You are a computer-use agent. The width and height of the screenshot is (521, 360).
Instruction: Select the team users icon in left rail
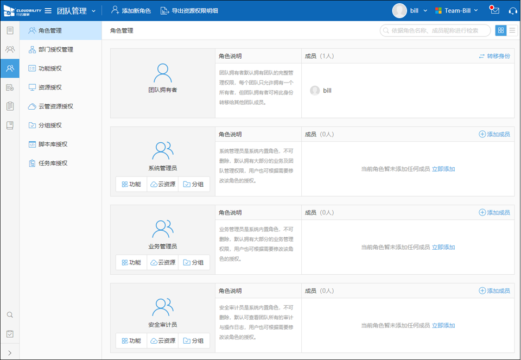point(10,49)
